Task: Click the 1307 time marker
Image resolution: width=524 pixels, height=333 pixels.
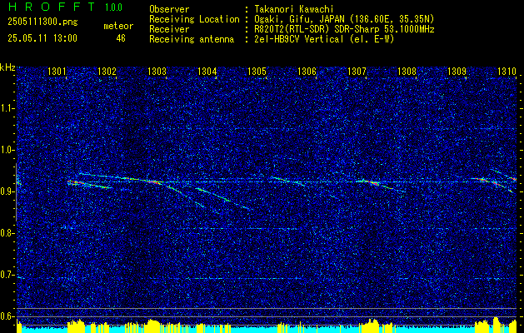Action: pyautogui.click(x=357, y=71)
